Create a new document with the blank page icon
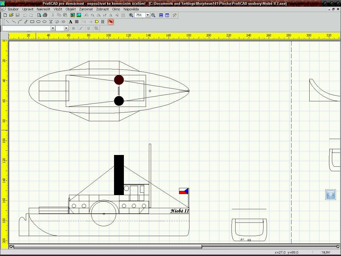This screenshot has height=256, width=341. point(5,15)
